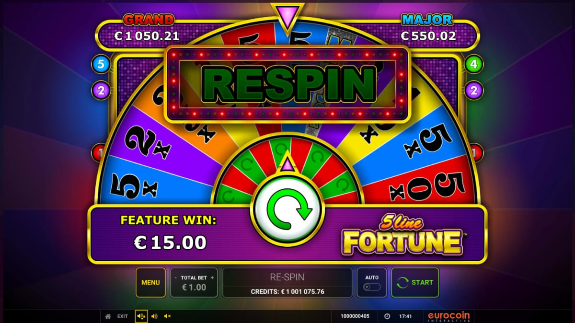Decrease total bet with minus sign
The image size is (575, 323).
[x=175, y=277]
